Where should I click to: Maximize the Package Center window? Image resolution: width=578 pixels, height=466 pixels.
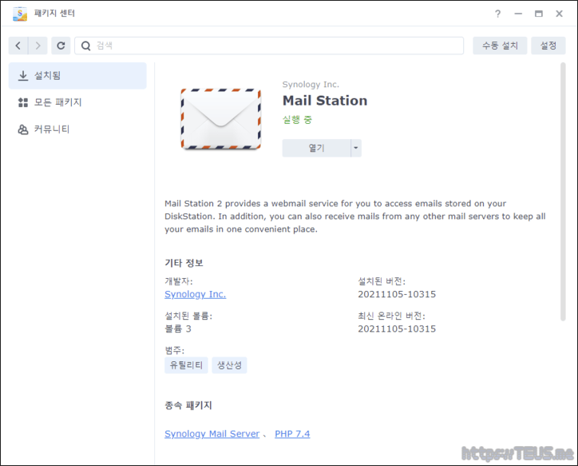539,14
